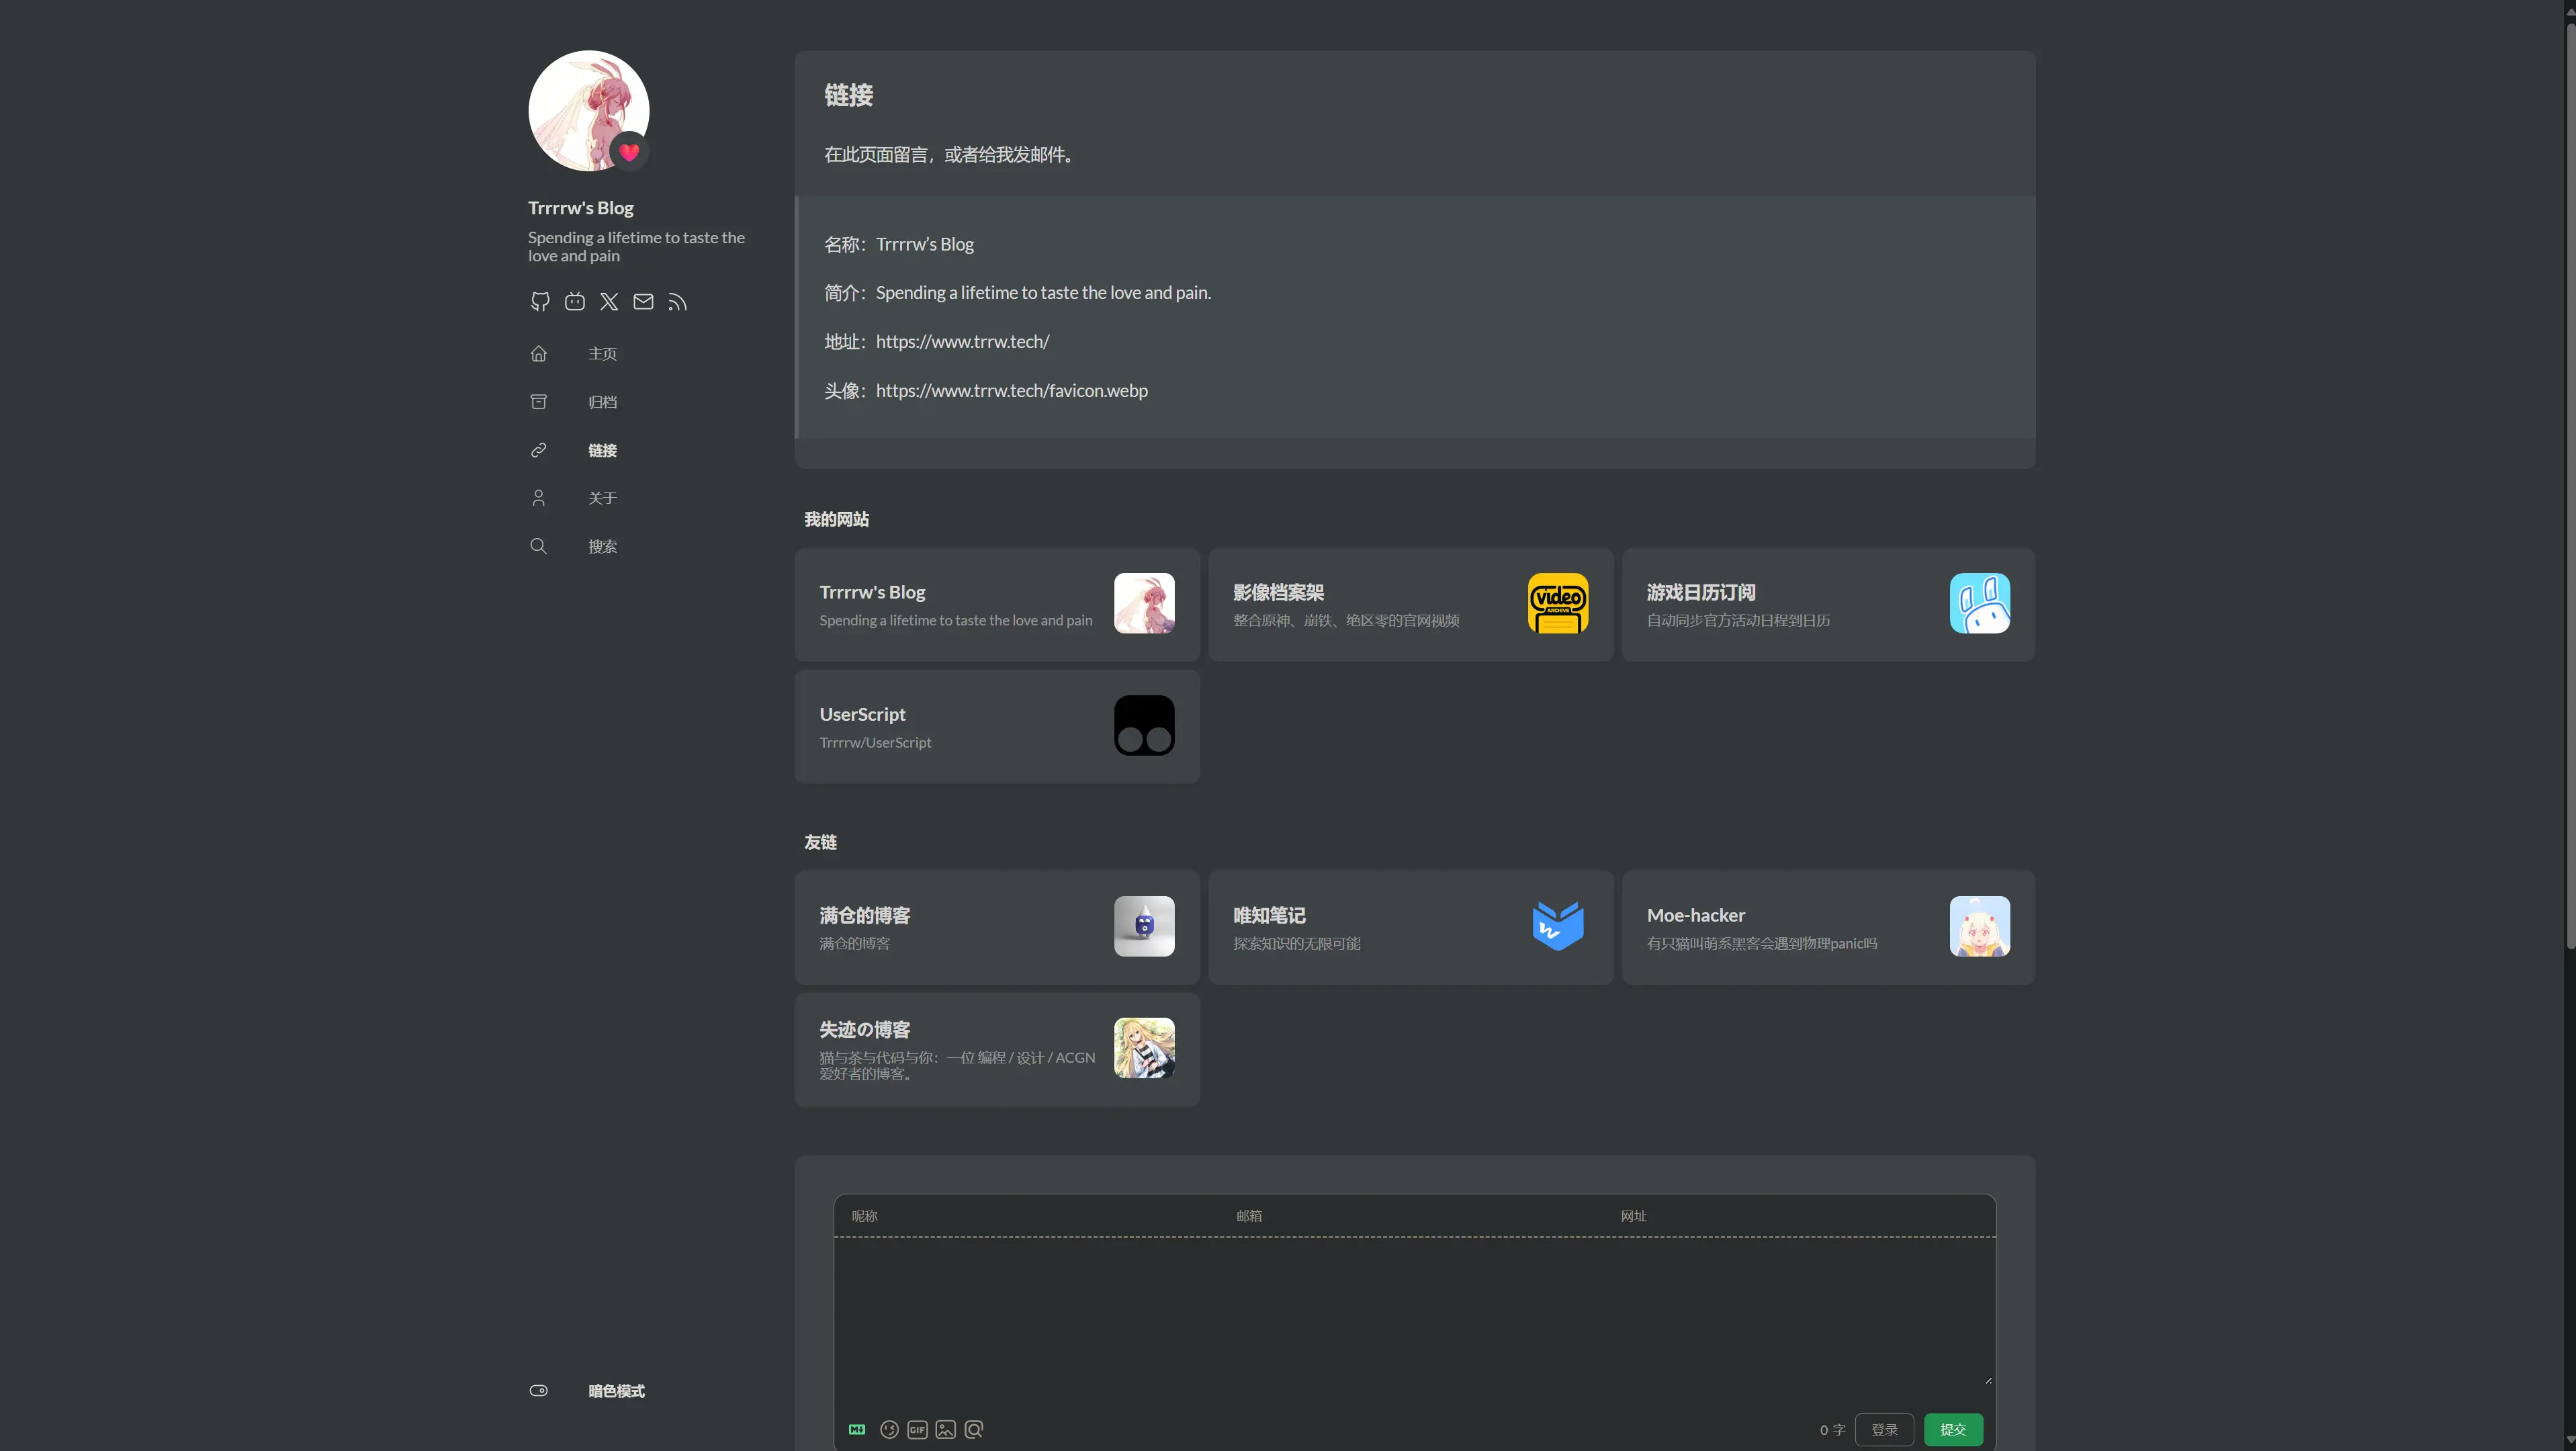Open the 影像档案架 site card
The height and width of the screenshot is (1451, 2576).
pyautogui.click(x=1410, y=604)
